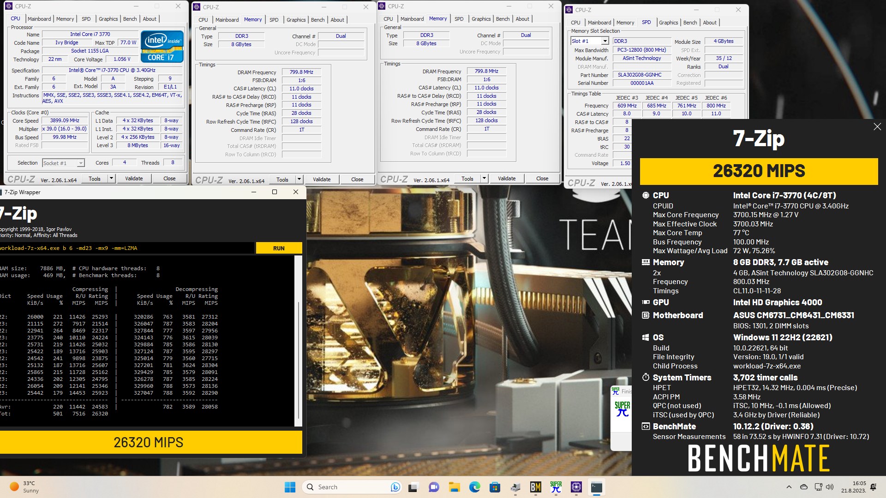Switch to the console window taskbar icon
Screen dimensions: 886x498
[596, 487]
